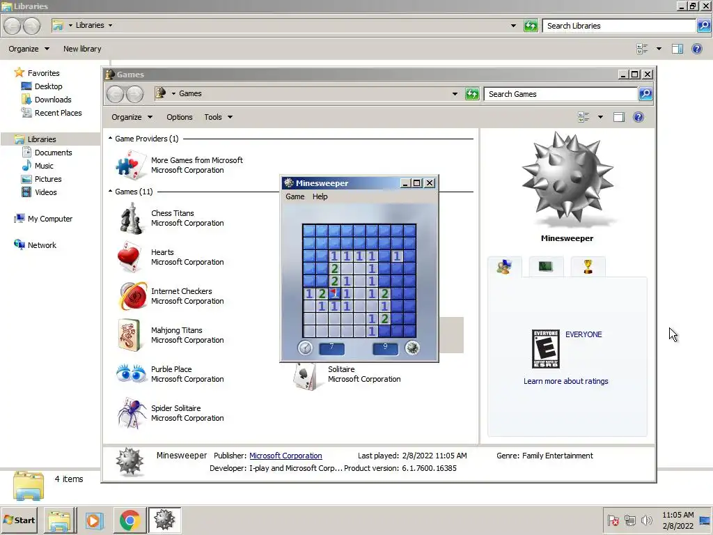713x535 pixels.
Task: Open the Tools dropdown in Games window
Action: point(218,117)
